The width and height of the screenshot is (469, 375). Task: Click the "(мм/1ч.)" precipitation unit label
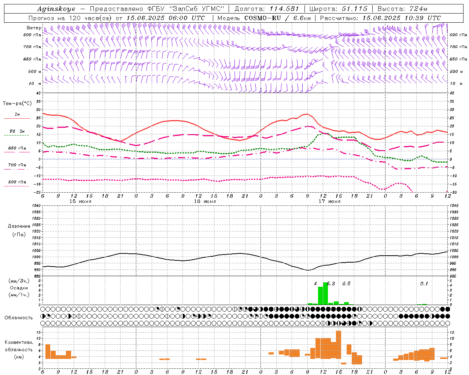(19, 295)
